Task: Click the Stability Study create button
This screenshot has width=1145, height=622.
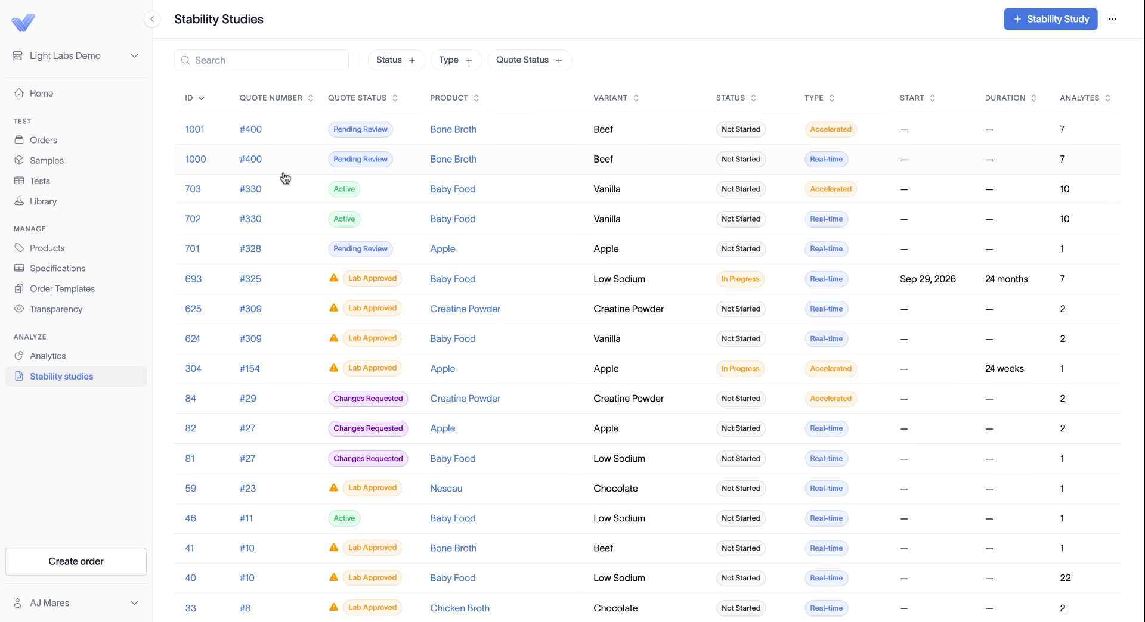Action: click(x=1051, y=19)
